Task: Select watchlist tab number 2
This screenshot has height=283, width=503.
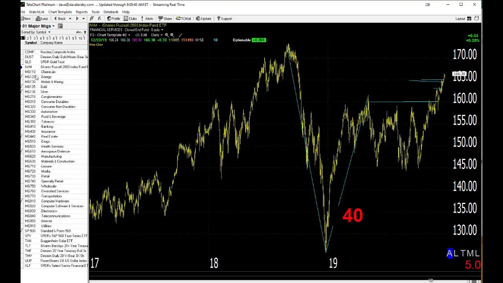Action: [x=29, y=38]
